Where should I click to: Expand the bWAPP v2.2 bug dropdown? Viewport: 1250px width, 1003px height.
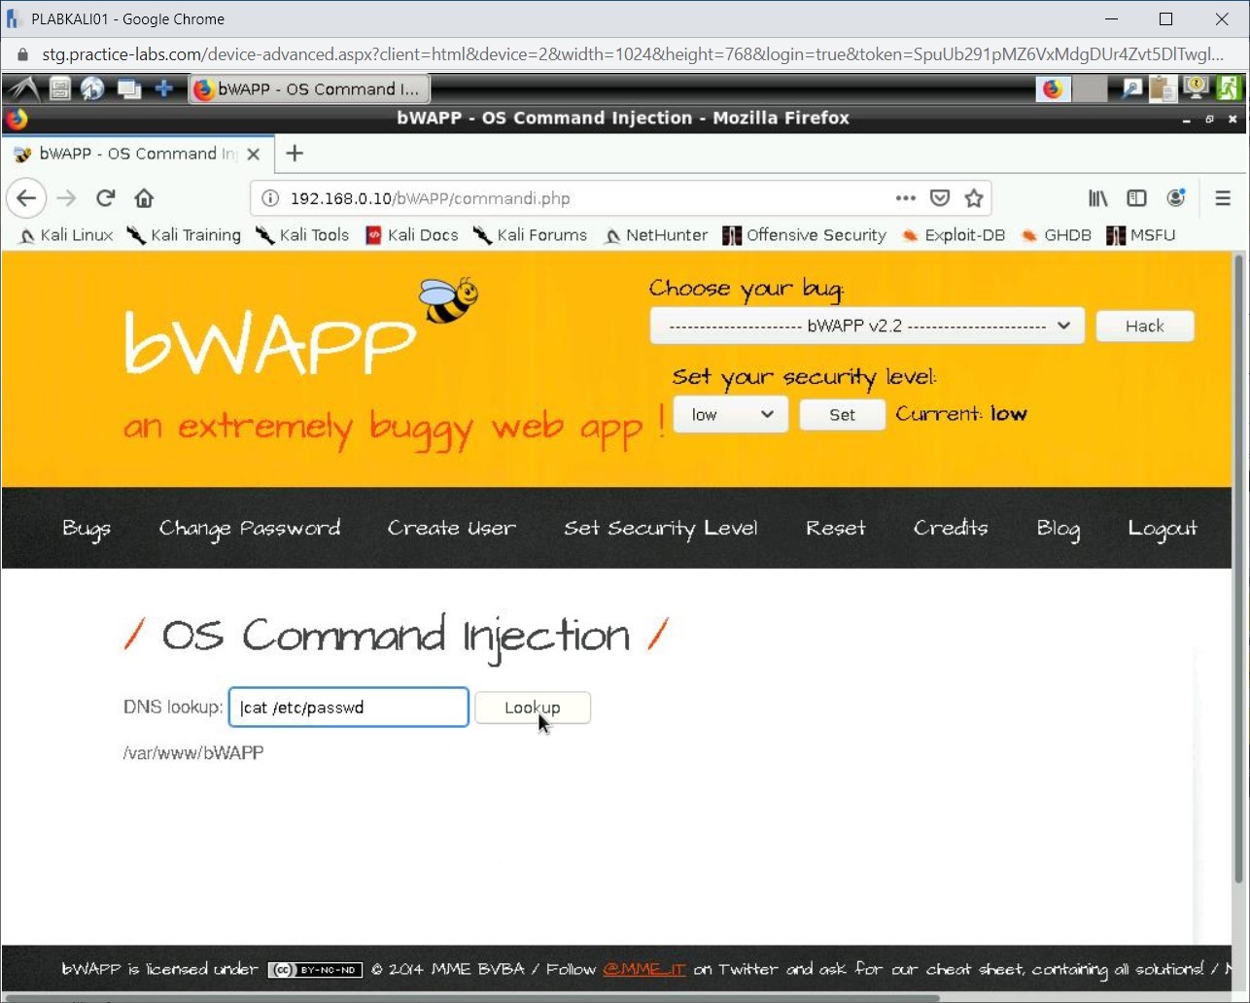[866, 327]
